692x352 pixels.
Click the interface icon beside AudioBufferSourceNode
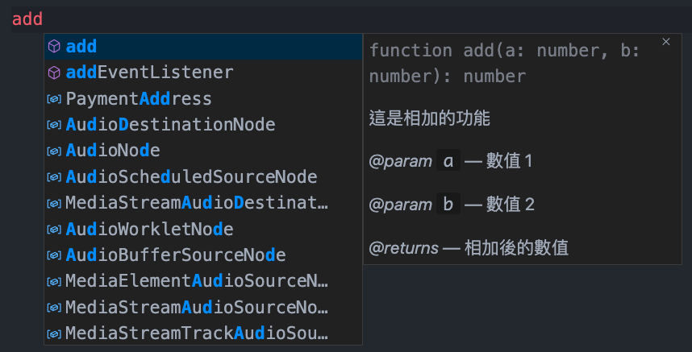click(x=54, y=255)
